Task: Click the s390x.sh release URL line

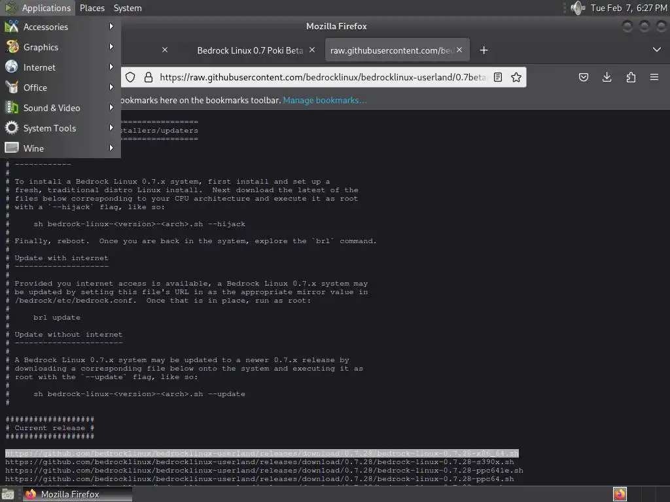Action: (259, 462)
